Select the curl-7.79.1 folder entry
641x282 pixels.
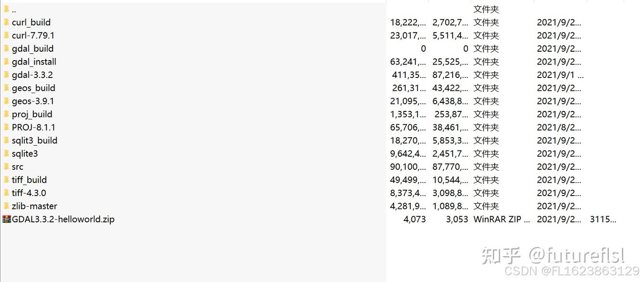pyautogui.click(x=33, y=36)
